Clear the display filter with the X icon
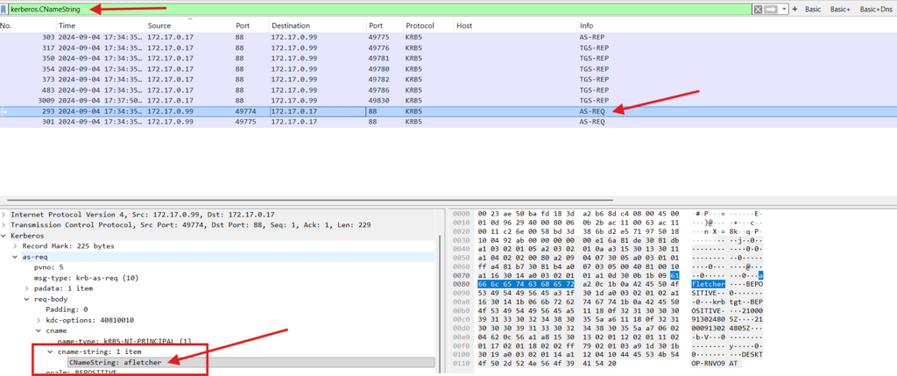Screen dimensions: 897x376 click(759, 9)
